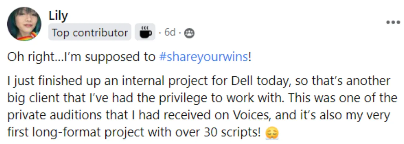
Task: Open the three-dot post options menu
Action: 393,22
